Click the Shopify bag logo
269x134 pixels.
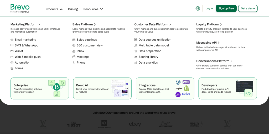(x=186, y=88)
